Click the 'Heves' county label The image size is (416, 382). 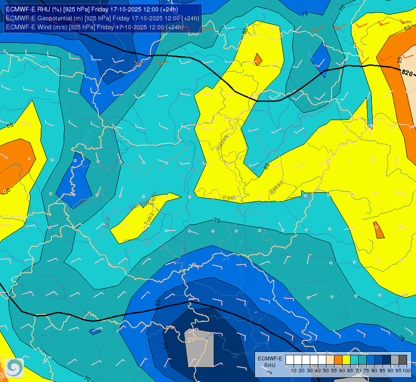point(222,143)
